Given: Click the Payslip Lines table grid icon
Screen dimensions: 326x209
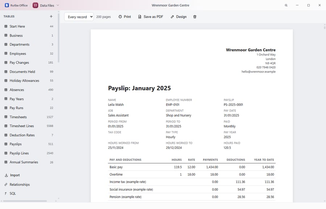Looking at the screenshot, I should tap(6, 153).
